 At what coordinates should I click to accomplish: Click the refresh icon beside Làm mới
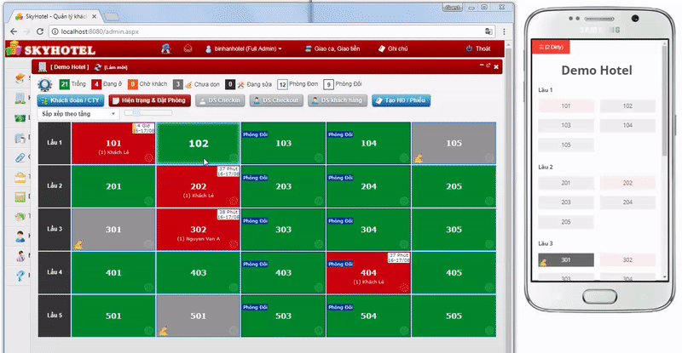(x=98, y=66)
